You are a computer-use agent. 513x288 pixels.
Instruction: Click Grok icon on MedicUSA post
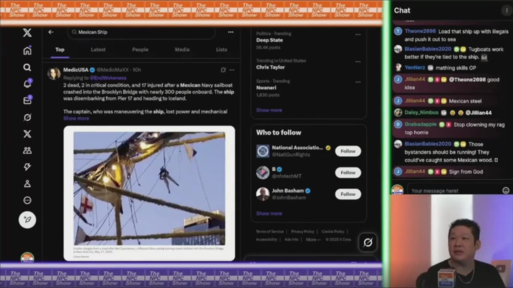click(x=223, y=70)
